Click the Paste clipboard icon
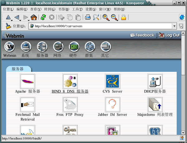Viewport: 187px width, 143px height. point(78,17)
